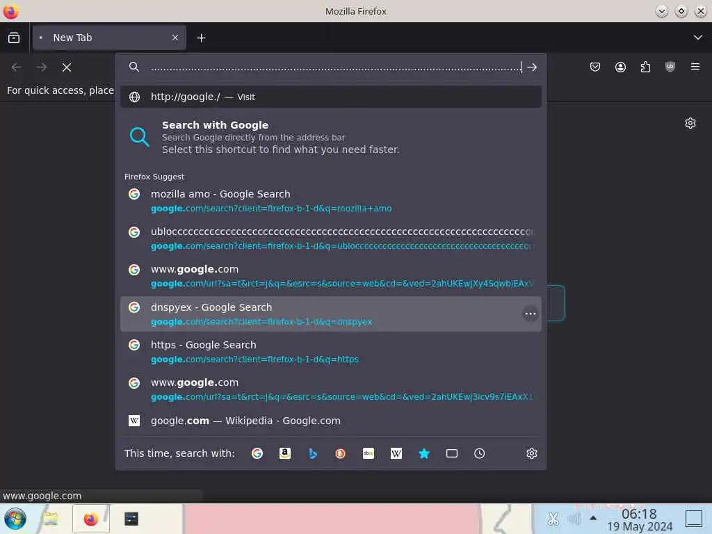Search bookmarks with the star icon
The width and height of the screenshot is (712, 534).
click(x=424, y=453)
